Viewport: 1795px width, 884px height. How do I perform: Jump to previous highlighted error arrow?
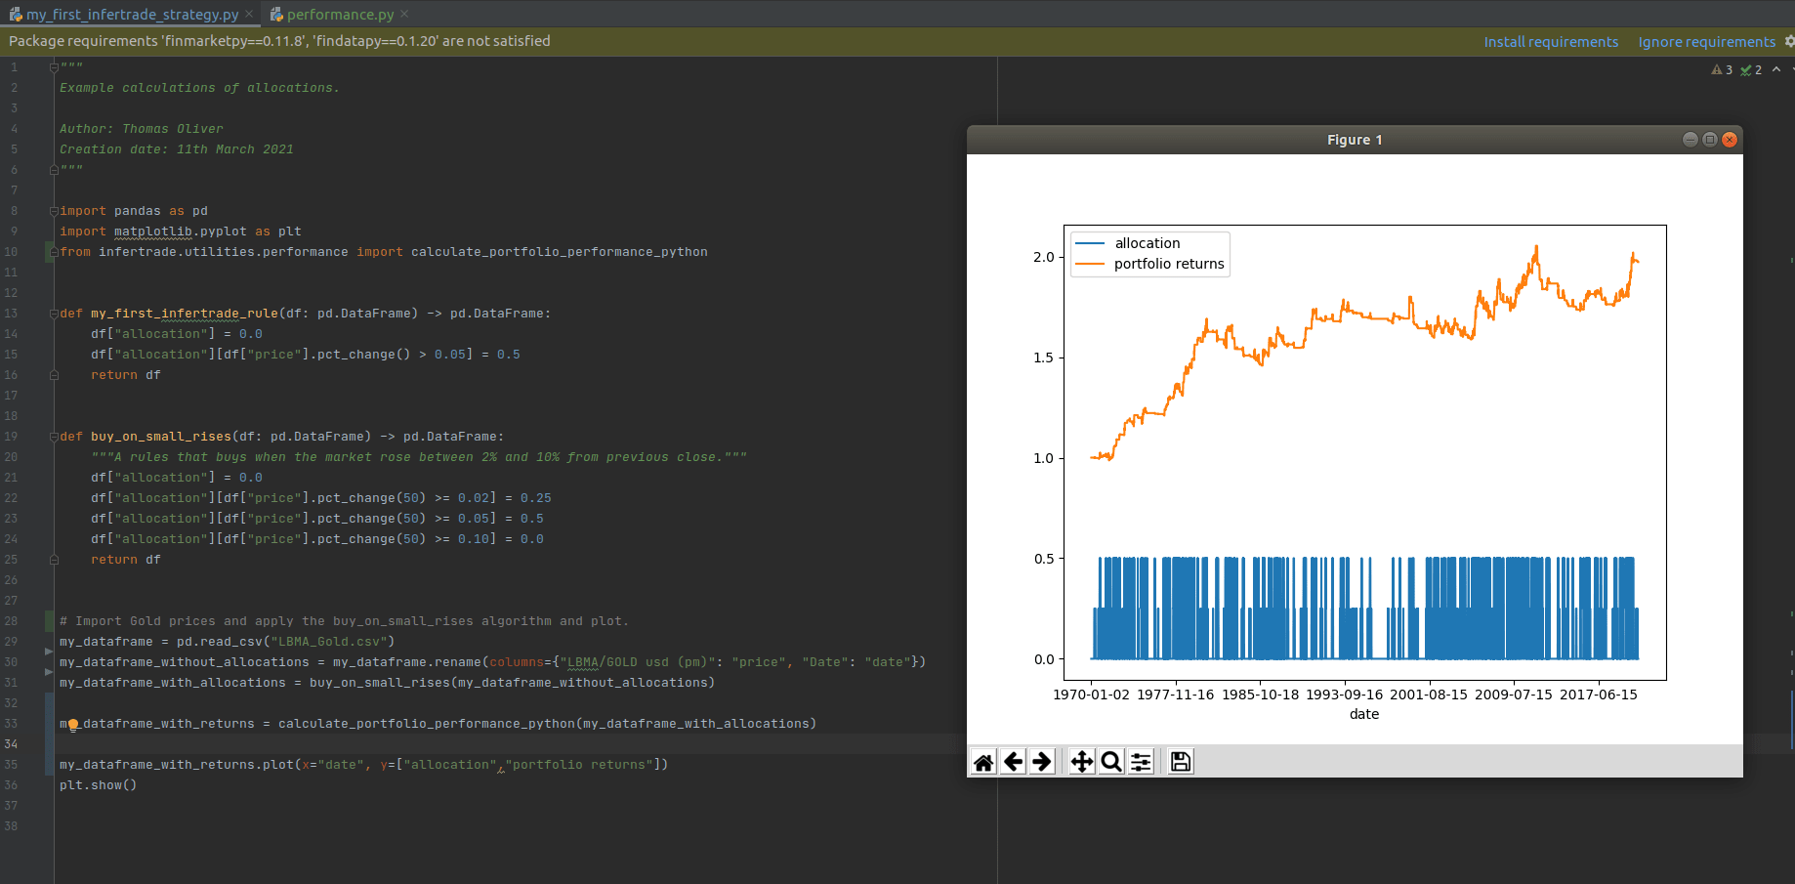point(1776,69)
